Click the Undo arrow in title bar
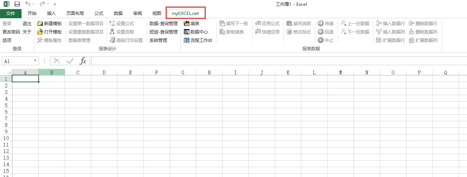 pos(28,4)
